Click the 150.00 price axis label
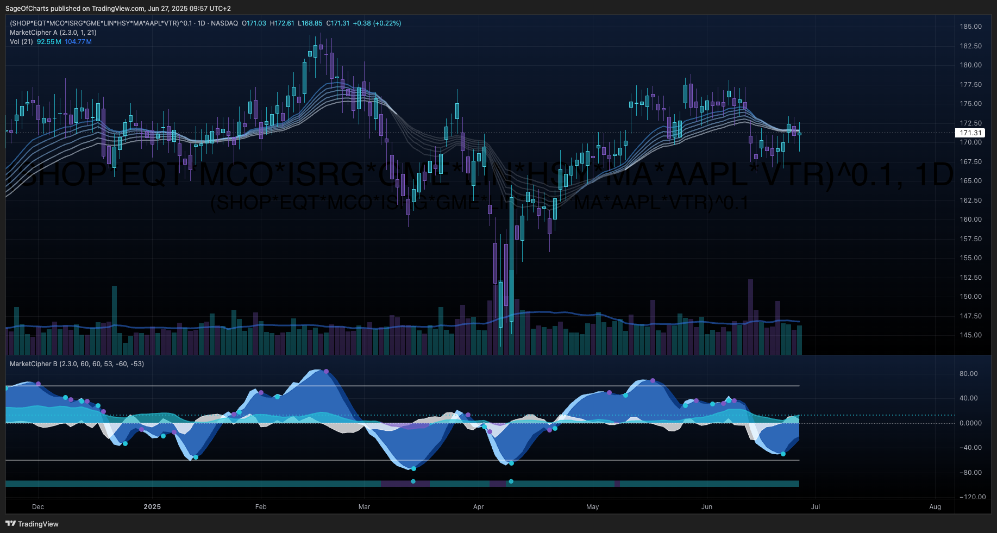 pyautogui.click(x=970, y=297)
